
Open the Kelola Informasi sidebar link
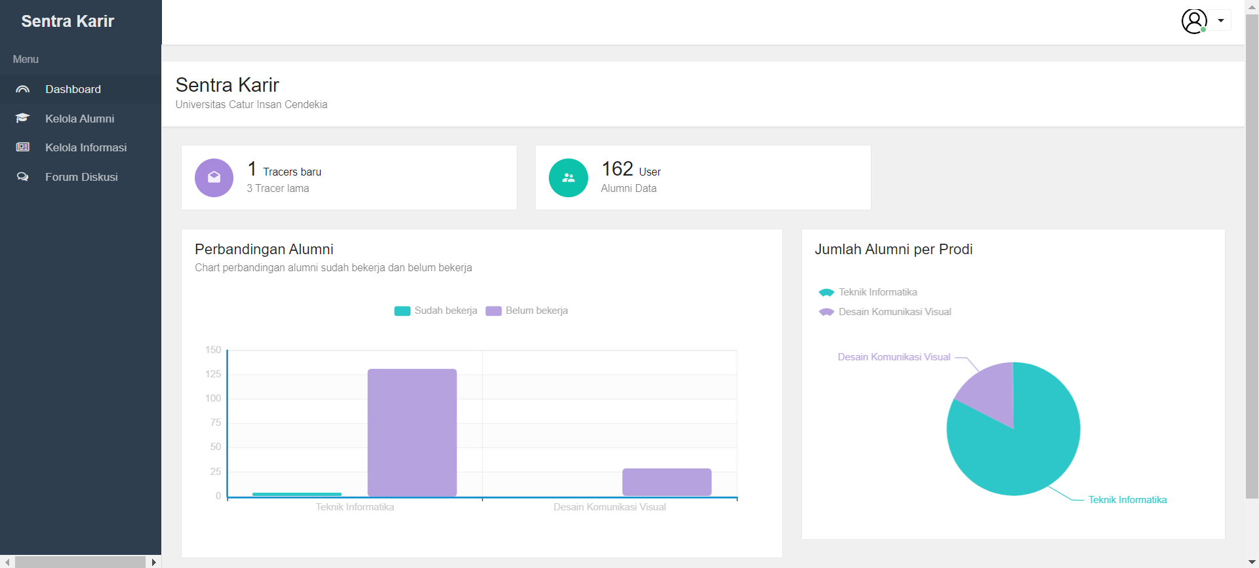coord(86,147)
